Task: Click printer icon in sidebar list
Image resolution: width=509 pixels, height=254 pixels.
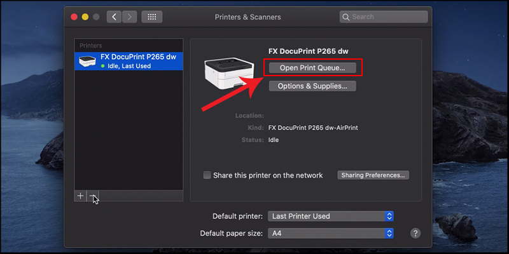Action: point(88,61)
